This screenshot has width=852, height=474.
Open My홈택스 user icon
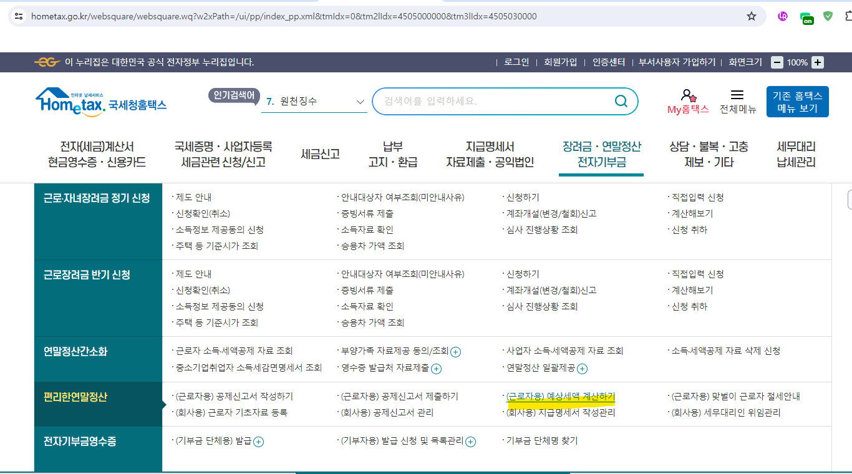tap(688, 95)
